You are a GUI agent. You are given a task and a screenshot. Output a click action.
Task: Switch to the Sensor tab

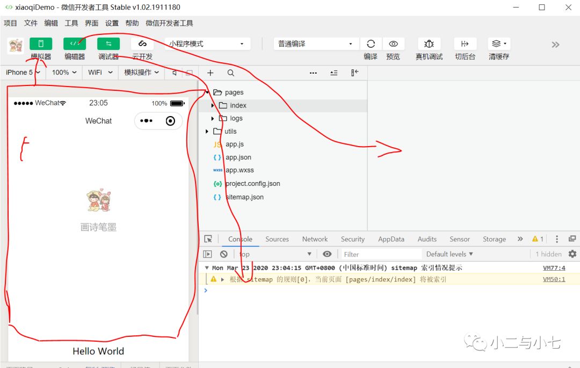point(460,239)
